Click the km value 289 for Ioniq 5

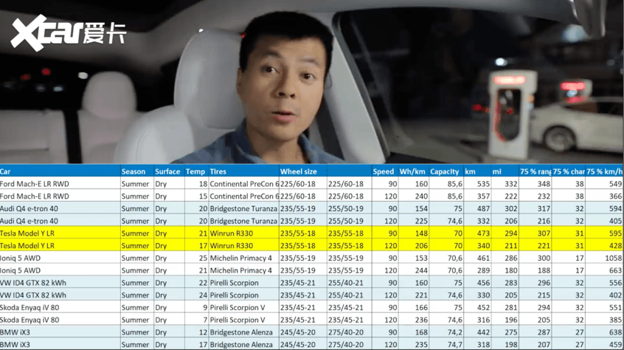tap(484, 270)
